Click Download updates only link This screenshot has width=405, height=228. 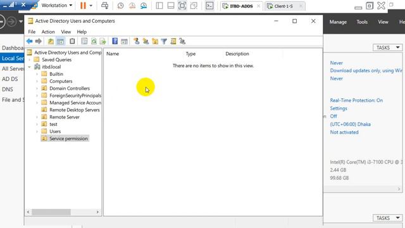pyautogui.click(x=366, y=70)
